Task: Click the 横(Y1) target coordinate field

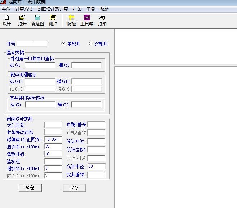Action: [87, 81]
